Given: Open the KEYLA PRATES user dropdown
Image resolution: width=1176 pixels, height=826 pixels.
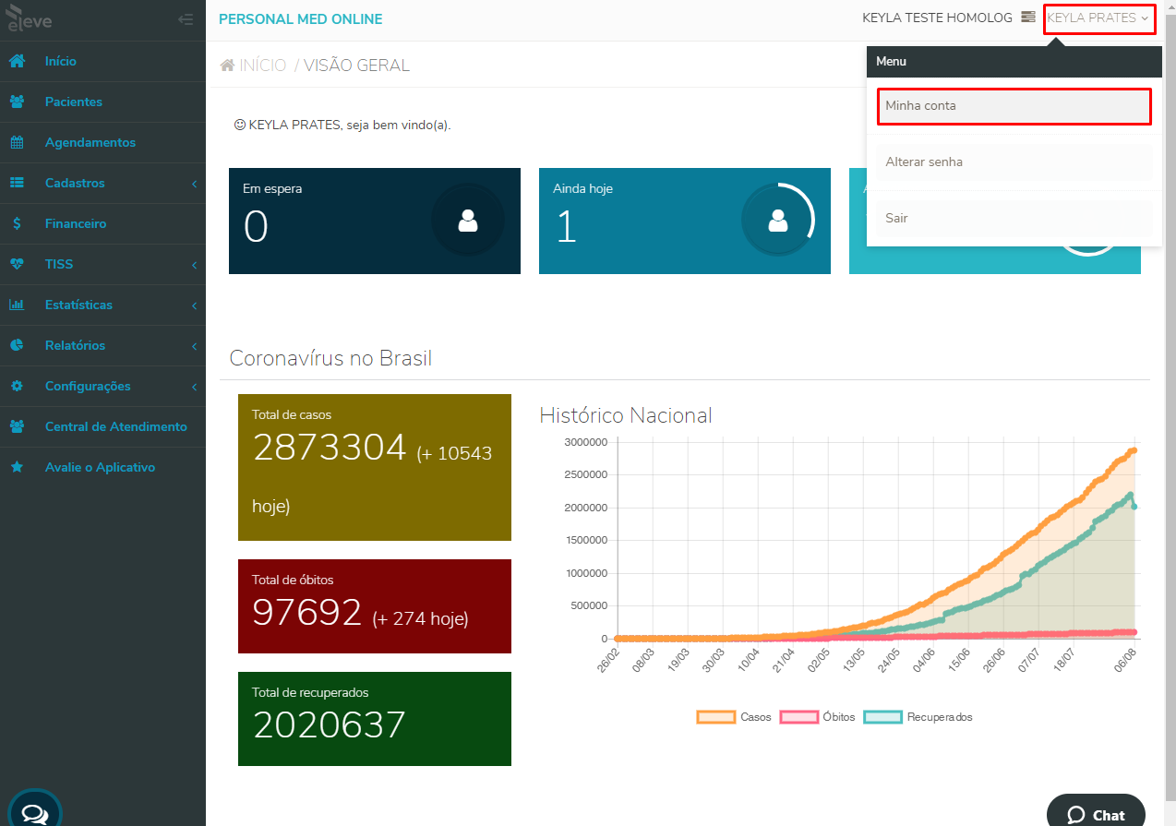Looking at the screenshot, I should pyautogui.click(x=1098, y=18).
